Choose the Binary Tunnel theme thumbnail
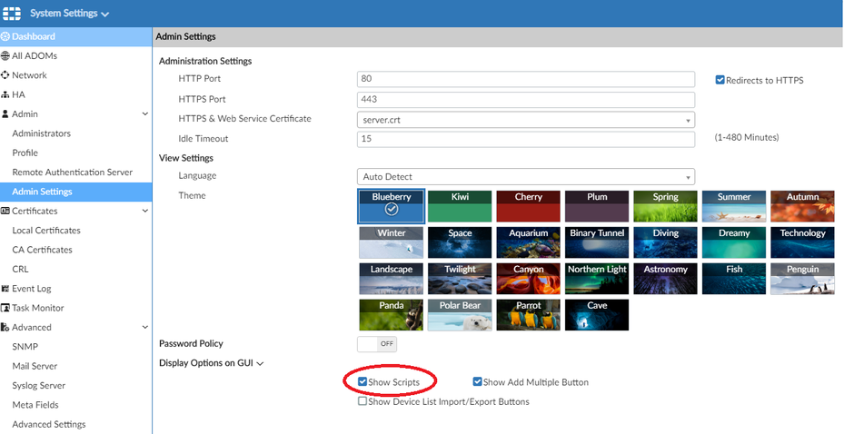Image resolution: width=844 pixels, height=434 pixels. (x=597, y=242)
